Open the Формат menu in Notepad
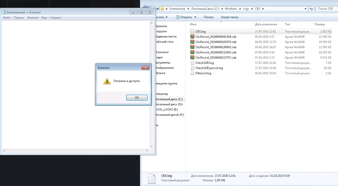The image size is (338, 186). pyautogui.click(x=33, y=18)
